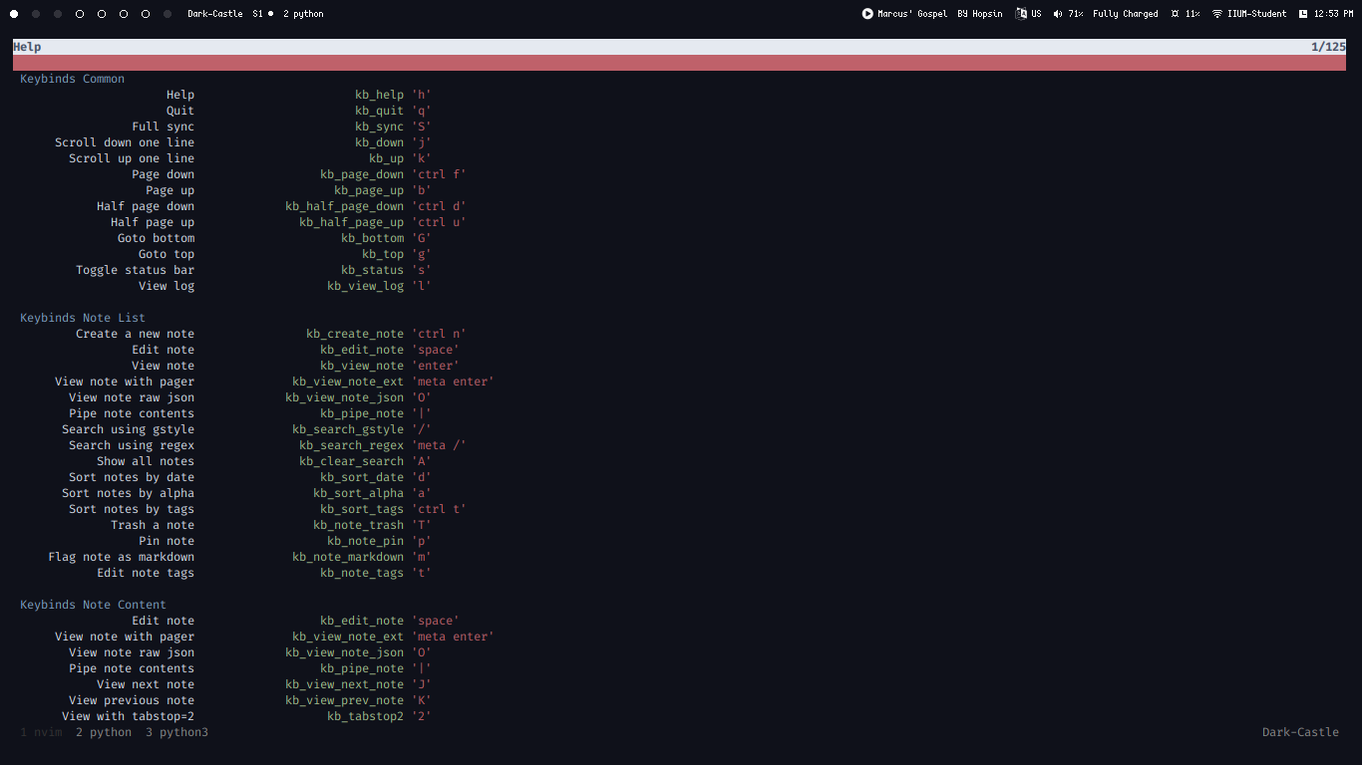Click the 'Marcus' Gospel' now-playing song title
The image size is (1362, 765).
912,14
